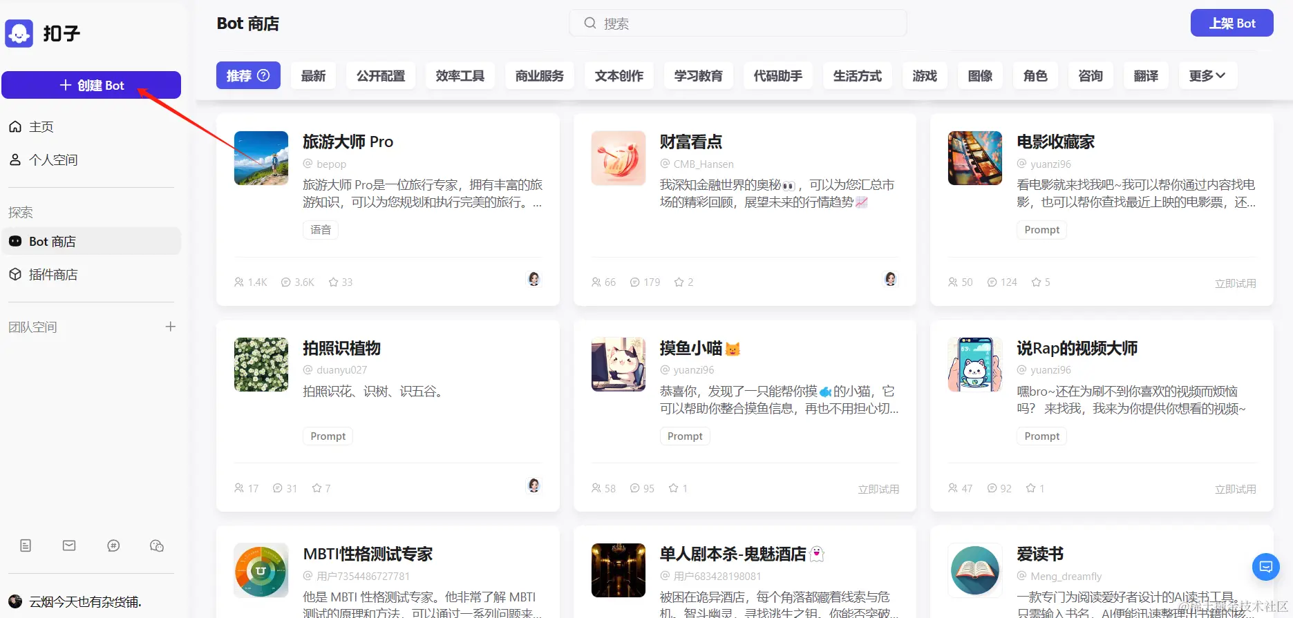Click favorite star on 旅游大师 Pro card

(334, 282)
